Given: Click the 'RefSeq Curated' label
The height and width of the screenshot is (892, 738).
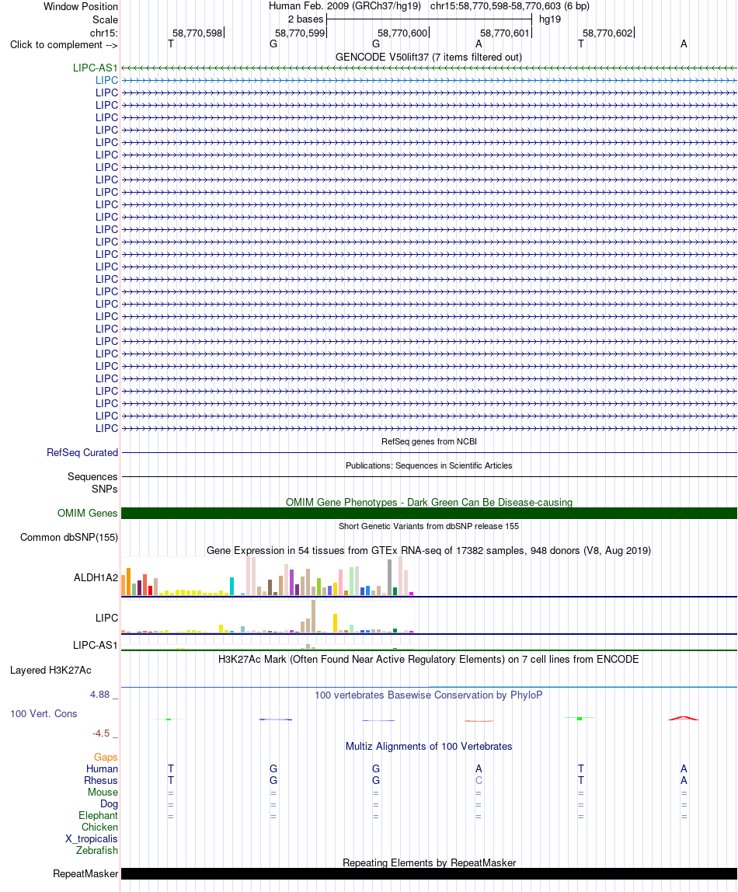Looking at the screenshot, I should coord(82,453).
